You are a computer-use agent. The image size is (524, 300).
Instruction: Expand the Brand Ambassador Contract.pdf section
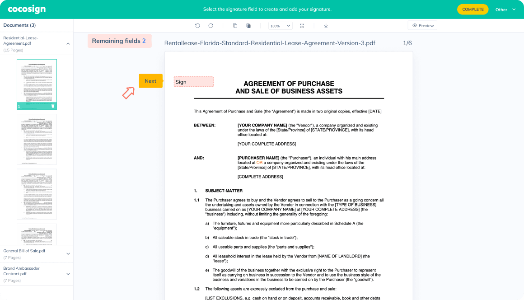(68, 274)
